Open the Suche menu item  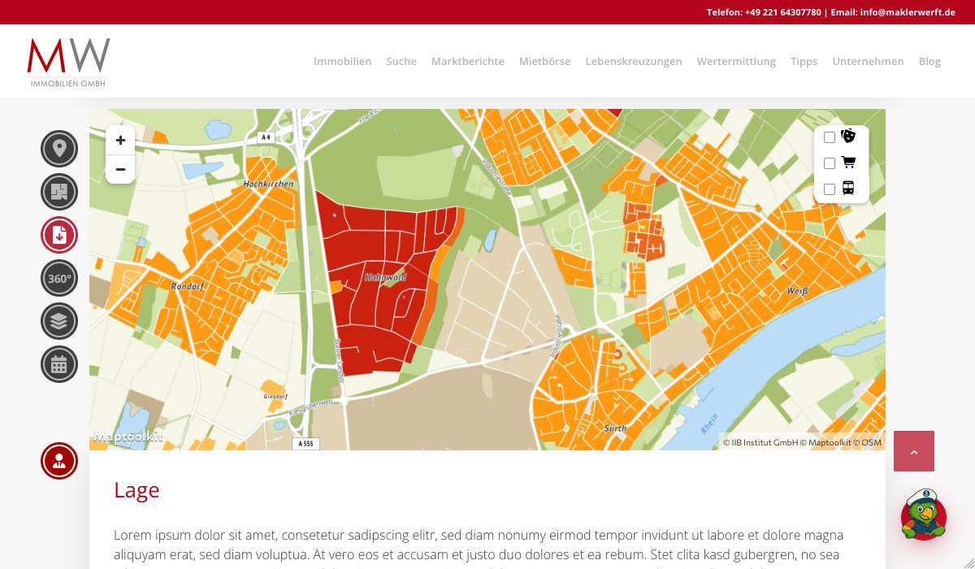coord(401,61)
